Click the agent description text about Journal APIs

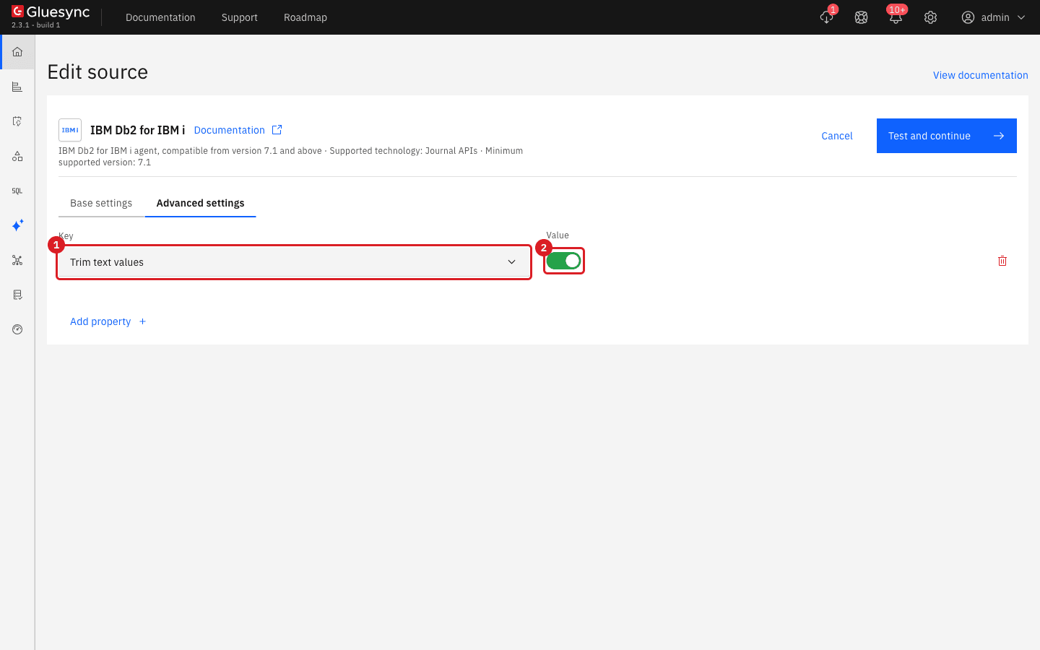tap(290, 157)
